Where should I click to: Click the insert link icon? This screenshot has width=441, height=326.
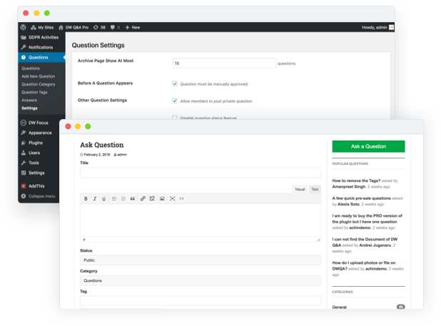point(143,199)
